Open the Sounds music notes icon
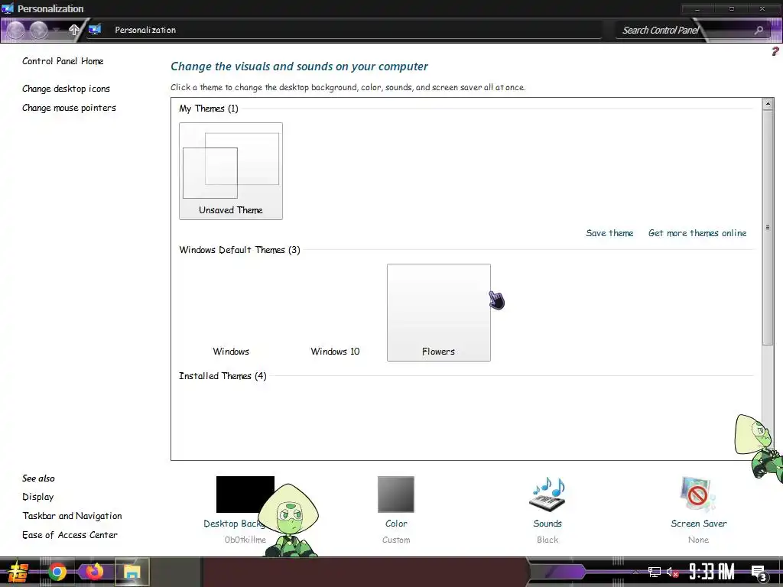 click(x=547, y=495)
